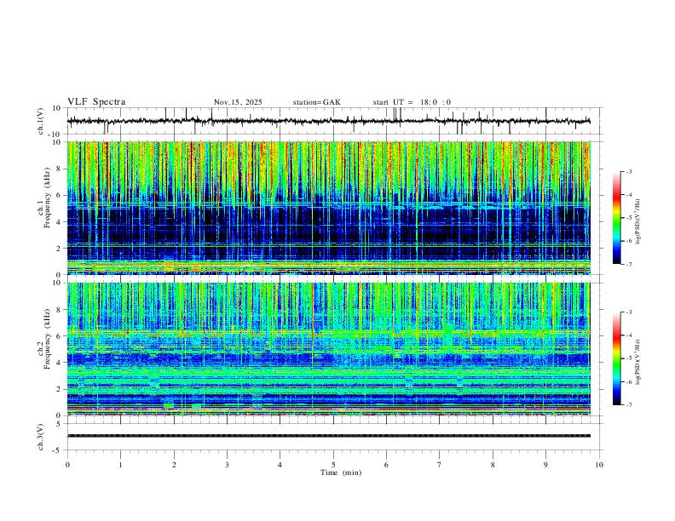Click the time axis tick '7'
Screen dimensions: 675x521
[x=440, y=465]
